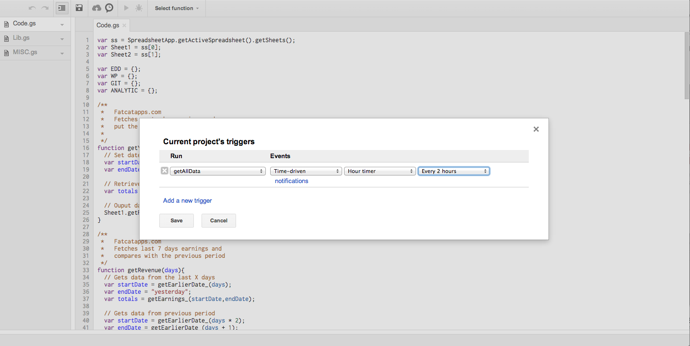Close the Code.gs editor tab
The width and height of the screenshot is (690, 346).
124,25
